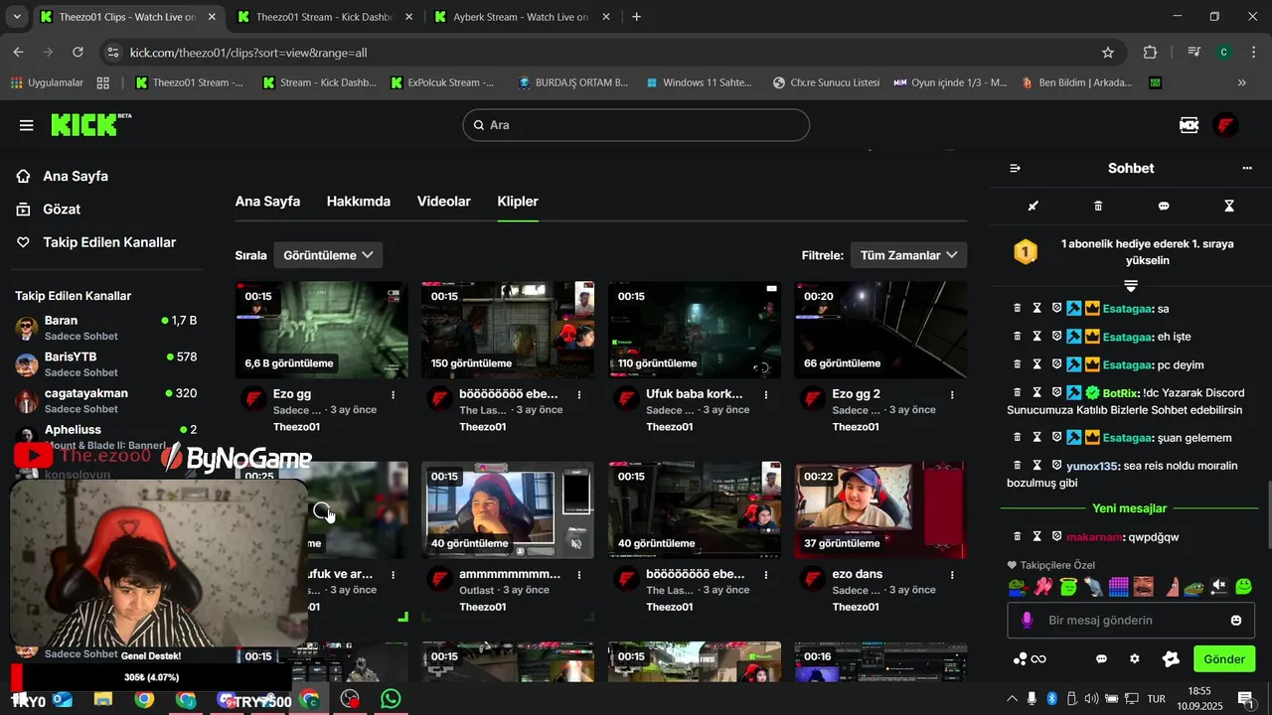Insert the muted speaker emote
Viewport: 1272px width, 715px height.
pyautogui.click(x=1218, y=587)
